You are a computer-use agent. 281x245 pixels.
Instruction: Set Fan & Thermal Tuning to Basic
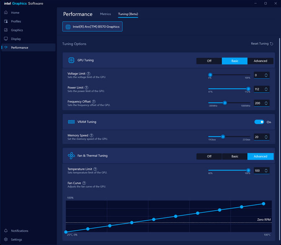click(235, 156)
